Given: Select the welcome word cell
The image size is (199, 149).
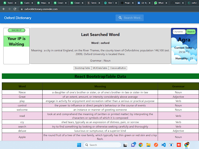Looking at the screenshot, I should (x=22, y=110).
